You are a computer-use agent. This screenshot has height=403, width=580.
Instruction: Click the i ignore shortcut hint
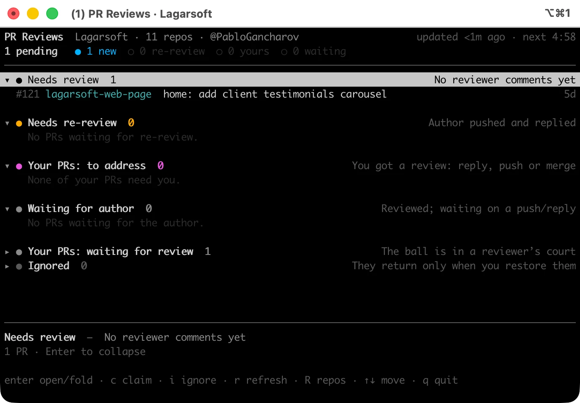[193, 380]
